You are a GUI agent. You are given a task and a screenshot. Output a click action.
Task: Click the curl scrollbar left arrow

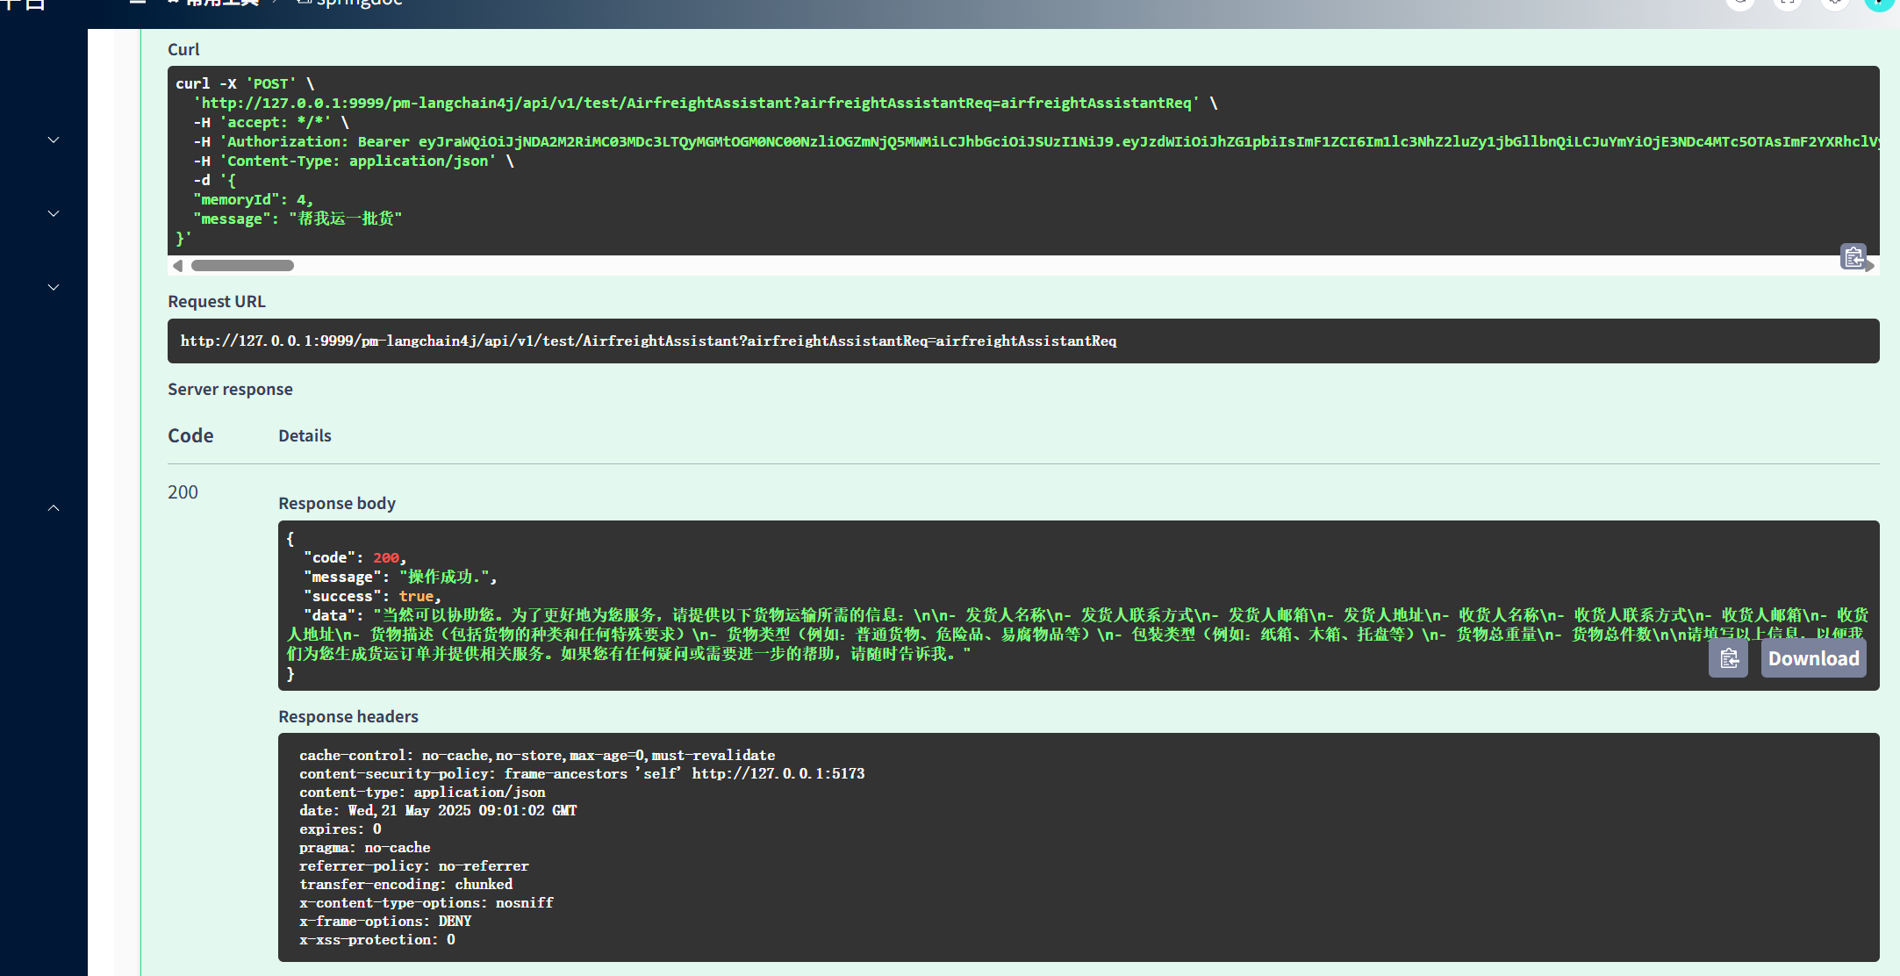[178, 265]
